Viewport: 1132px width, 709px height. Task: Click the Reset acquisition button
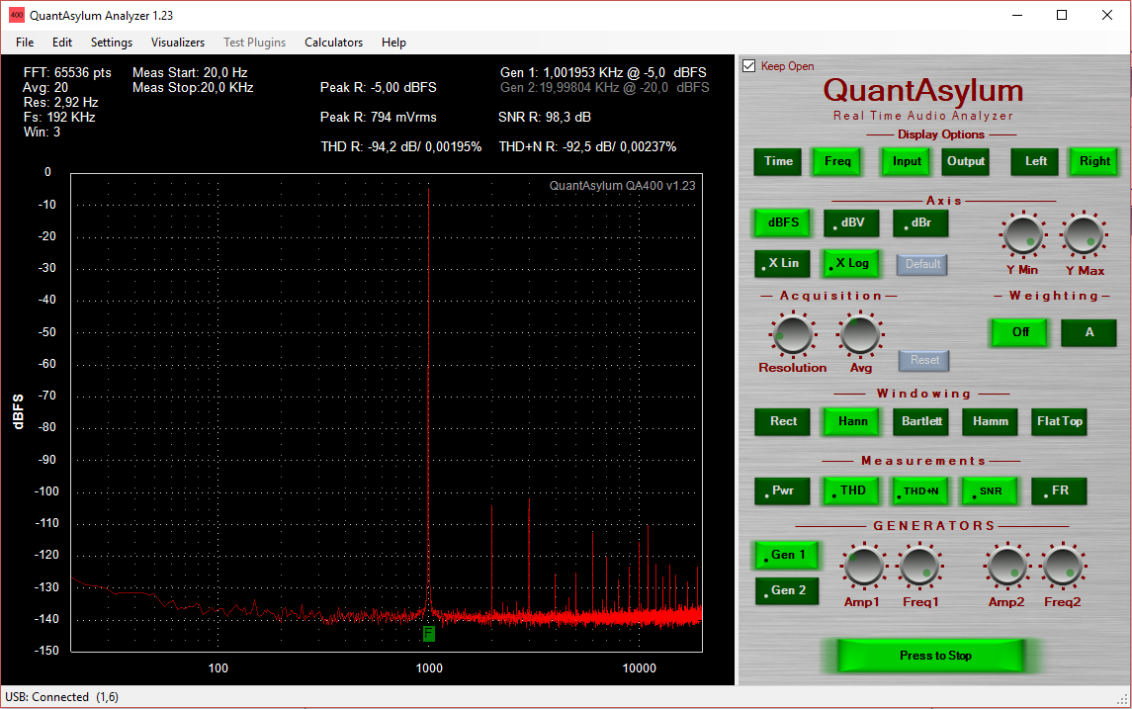tap(924, 360)
